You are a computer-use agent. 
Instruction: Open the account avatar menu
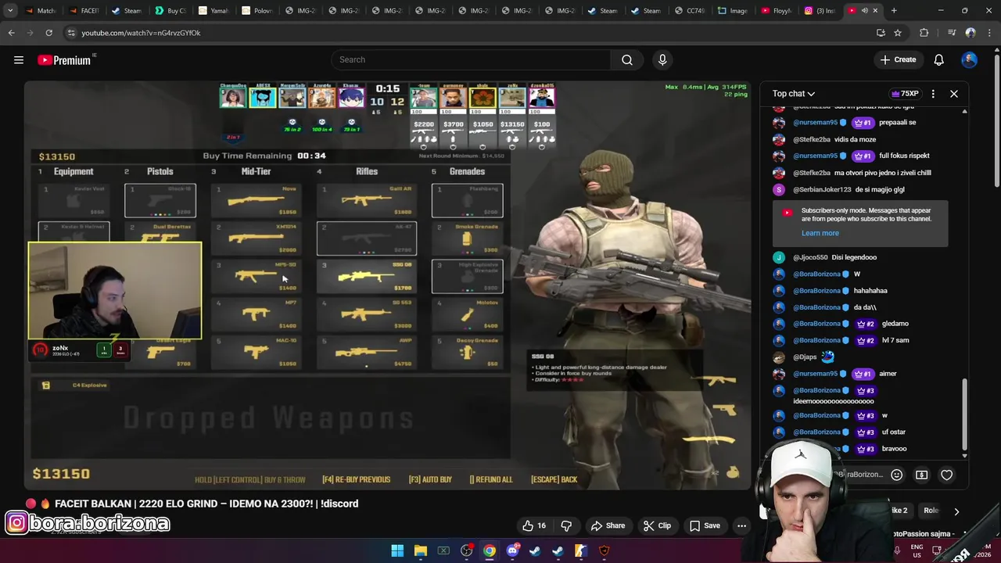click(x=970, y=60)
